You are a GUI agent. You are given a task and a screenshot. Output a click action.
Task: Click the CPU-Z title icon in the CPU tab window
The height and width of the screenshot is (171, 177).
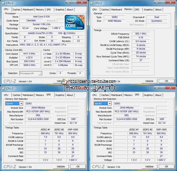click(x=4, y=3)
